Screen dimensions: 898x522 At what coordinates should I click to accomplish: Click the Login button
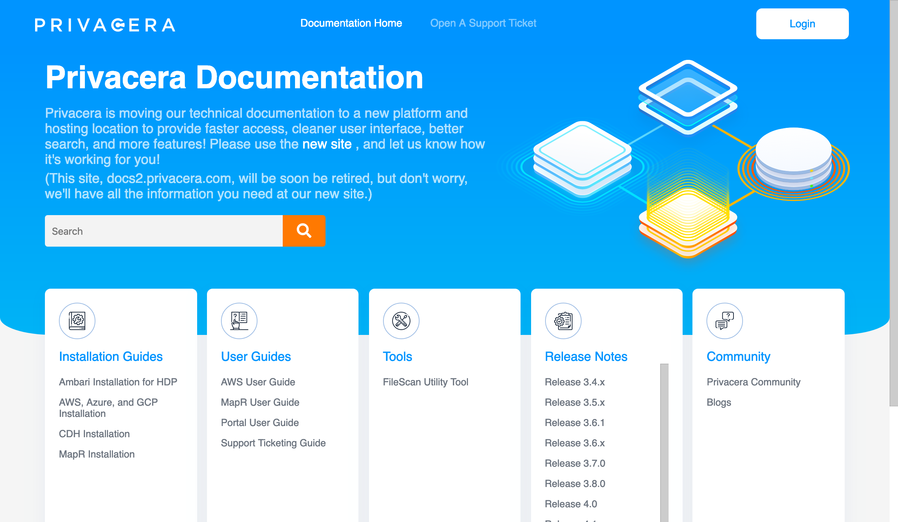click(802, 24)
